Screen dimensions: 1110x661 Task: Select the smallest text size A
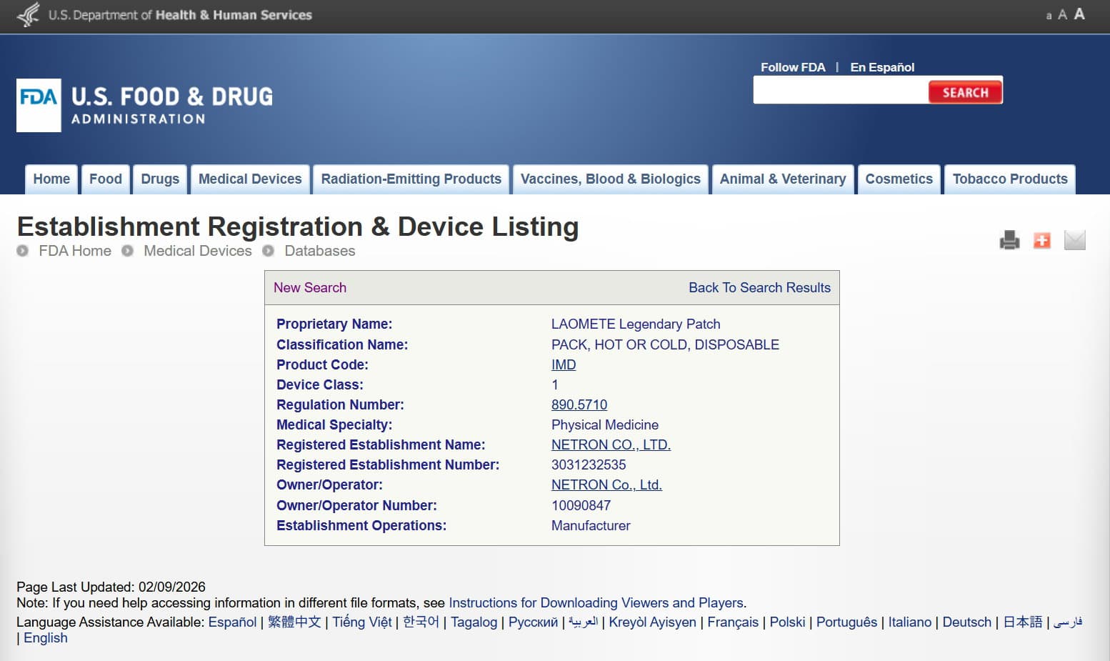coord(1049,16)
